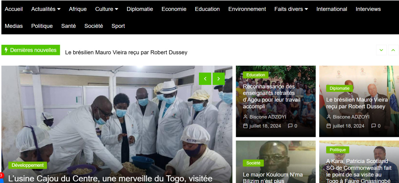Open ticker headline about Mauro Vieira
This screenshot has height=183, width=399.
pos(126,52)
